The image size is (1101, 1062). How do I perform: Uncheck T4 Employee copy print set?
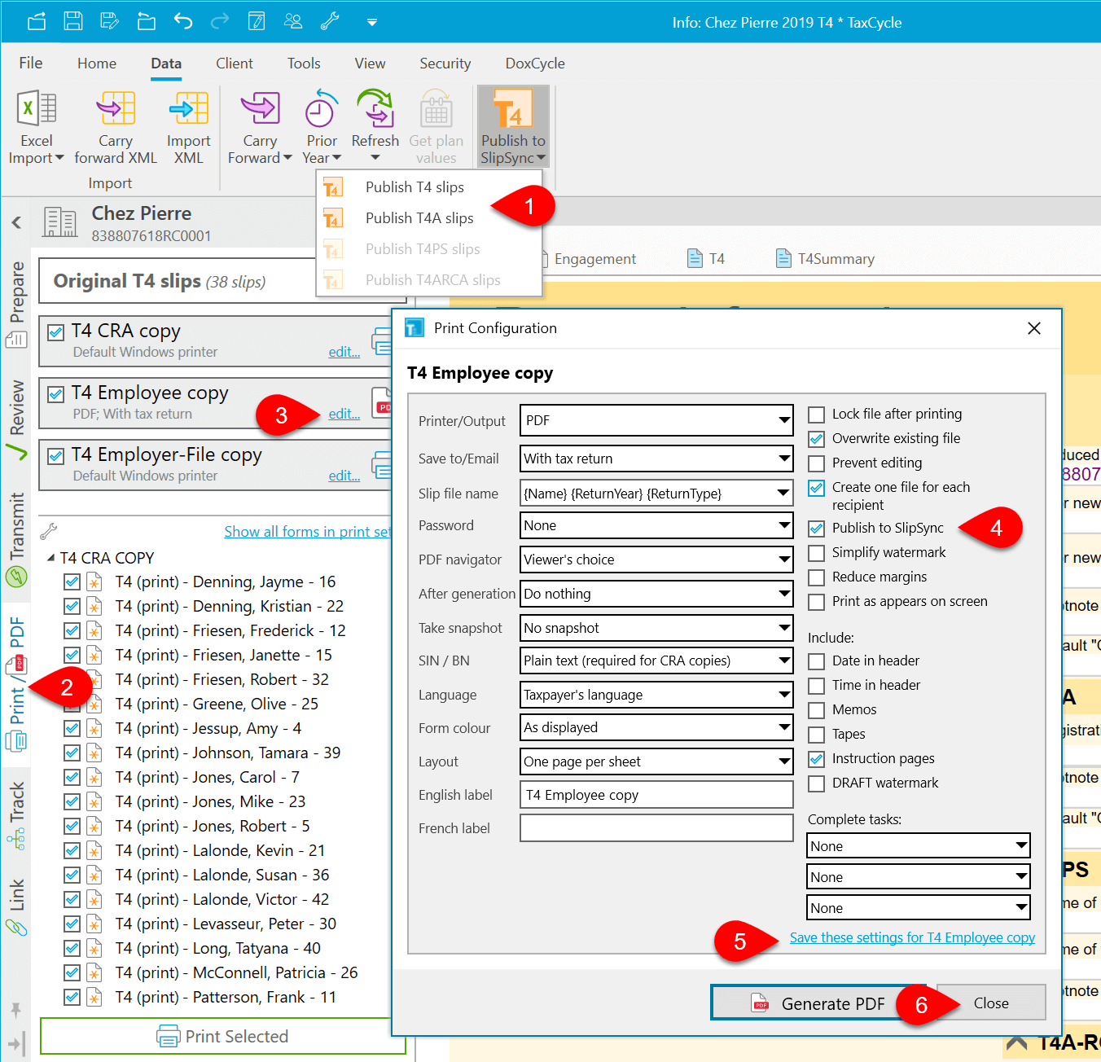55,394
